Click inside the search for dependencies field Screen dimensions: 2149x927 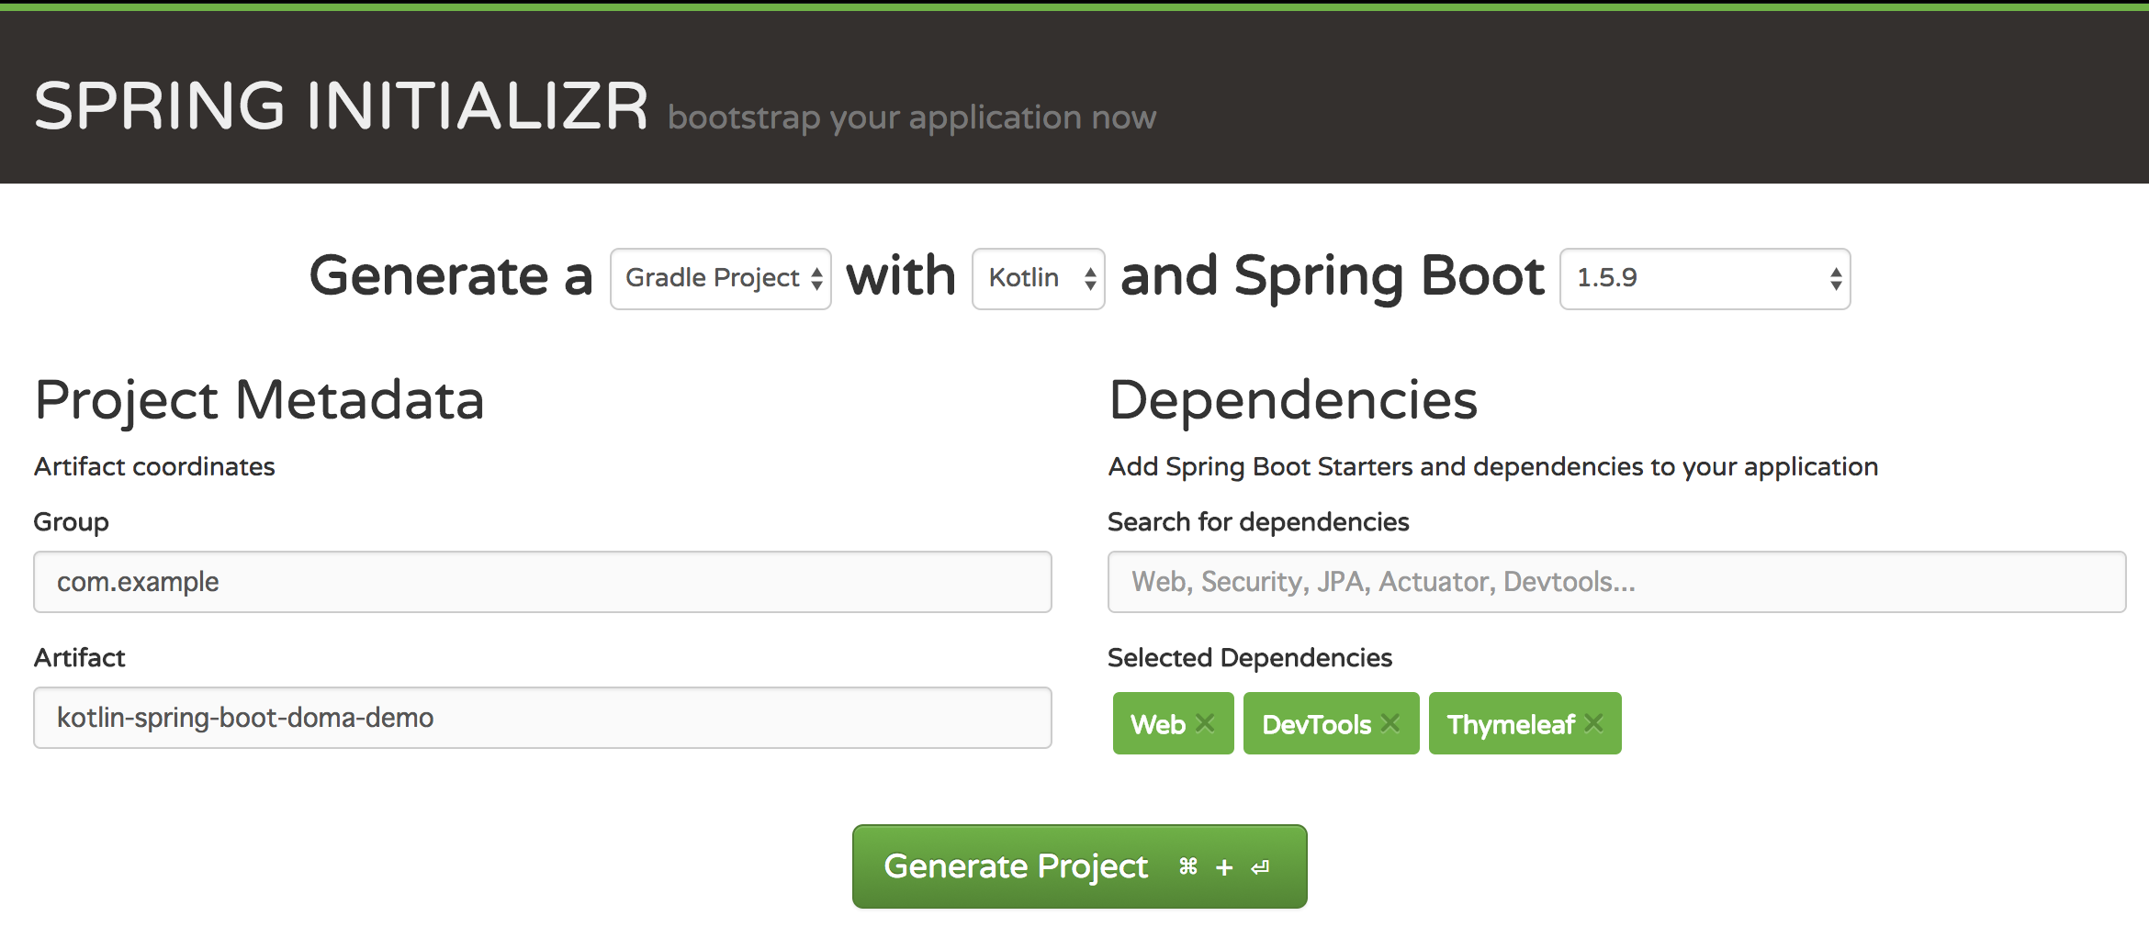[1616, 581]
